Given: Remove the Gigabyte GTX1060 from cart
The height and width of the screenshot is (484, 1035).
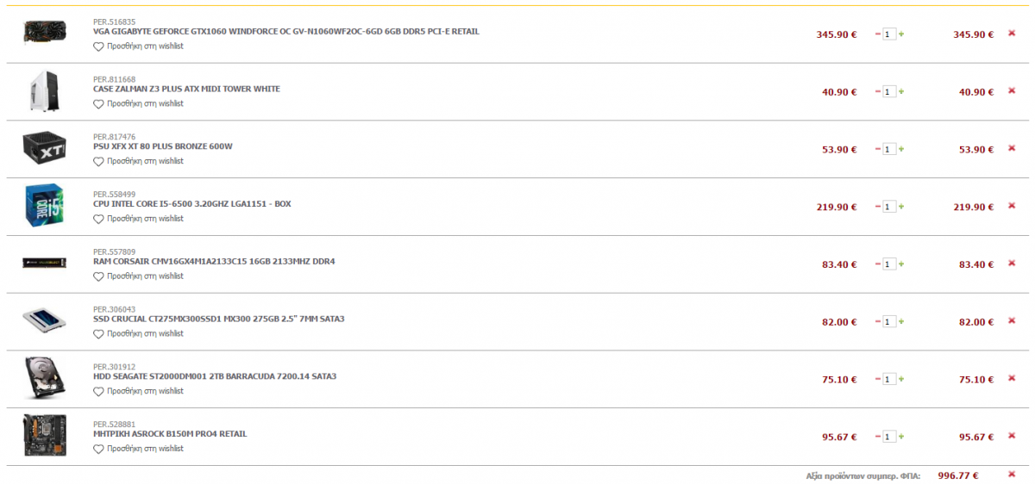Looking at the screenshot, I should click(1012, 34).
